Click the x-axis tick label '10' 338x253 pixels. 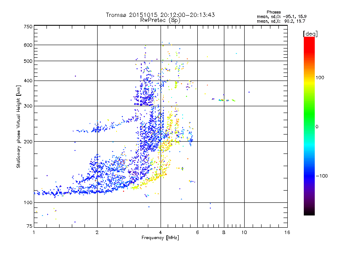click(x=244, y=232)
